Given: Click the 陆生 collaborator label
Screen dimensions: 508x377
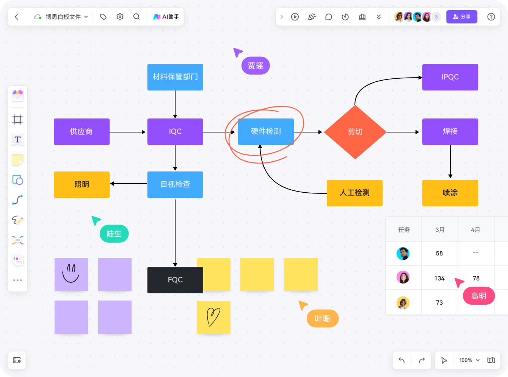Looking at the screenshot, I should tap(114, 234).
